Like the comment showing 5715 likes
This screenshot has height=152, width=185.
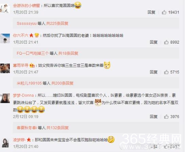pyautogui.click(x=166, y=72)
